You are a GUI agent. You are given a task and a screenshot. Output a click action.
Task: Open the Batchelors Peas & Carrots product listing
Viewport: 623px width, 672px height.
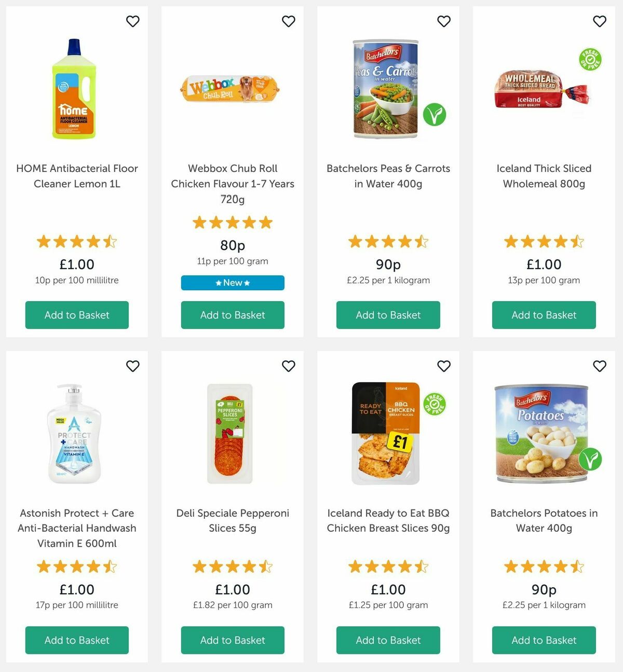coord(388,176)
